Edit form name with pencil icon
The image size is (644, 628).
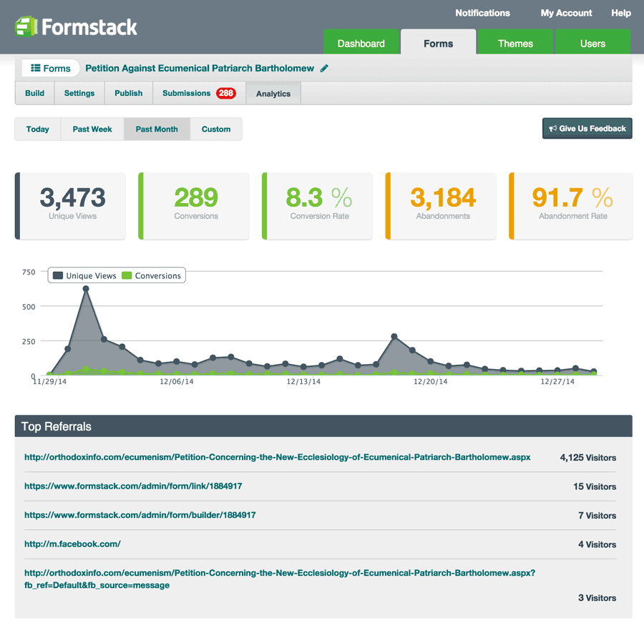click(x=324, y=68)
